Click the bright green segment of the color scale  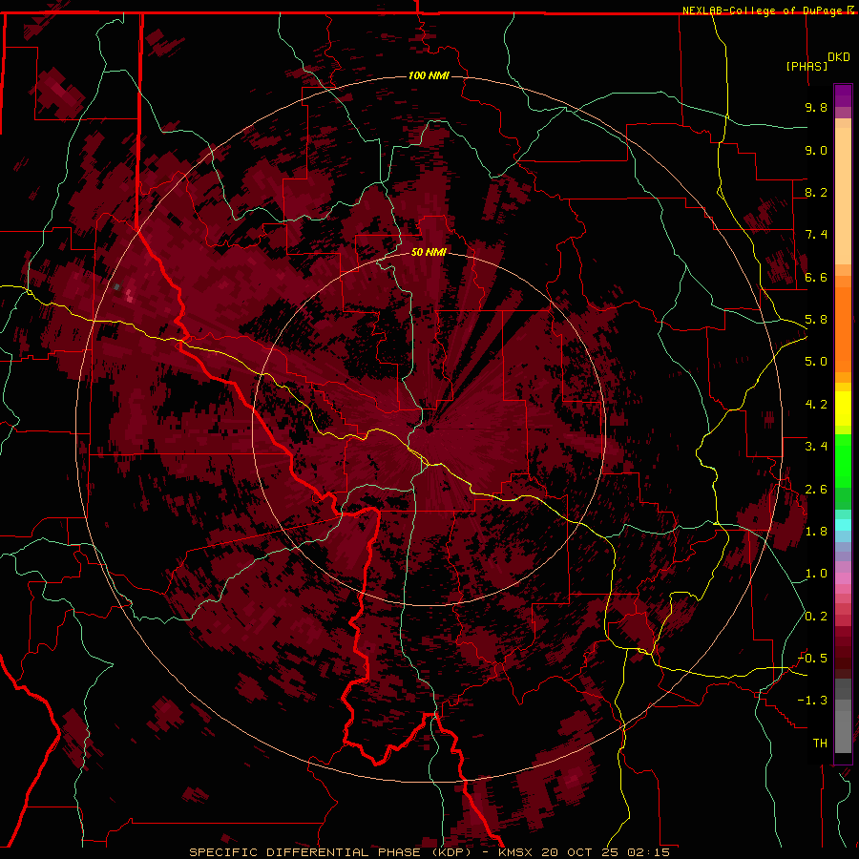[843, 461]
